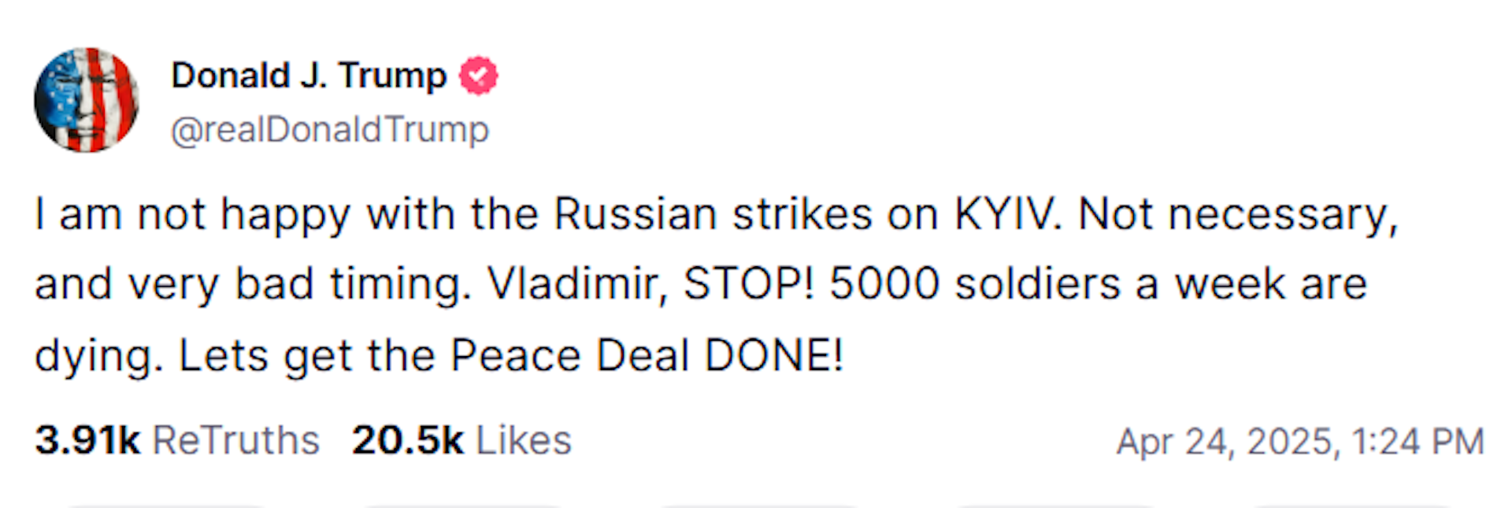Viewport: 1512px width, 508px height.
Task: Click the word STOP! in the post
Action: [748, 284]
